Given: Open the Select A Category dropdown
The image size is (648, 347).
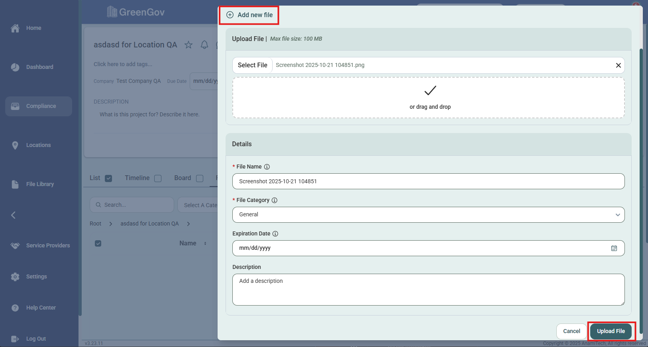Looking at the screenshot, I should (x=199, y=205).
